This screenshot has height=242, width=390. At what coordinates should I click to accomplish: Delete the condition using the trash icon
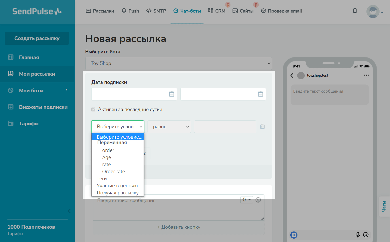click(262, 126)
